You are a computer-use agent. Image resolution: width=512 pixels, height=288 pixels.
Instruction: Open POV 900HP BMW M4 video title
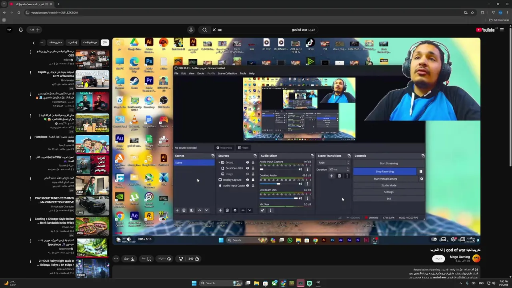point(54,200)
